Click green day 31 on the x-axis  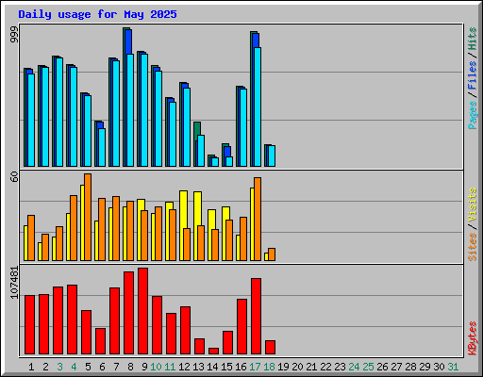click(453, 367)
